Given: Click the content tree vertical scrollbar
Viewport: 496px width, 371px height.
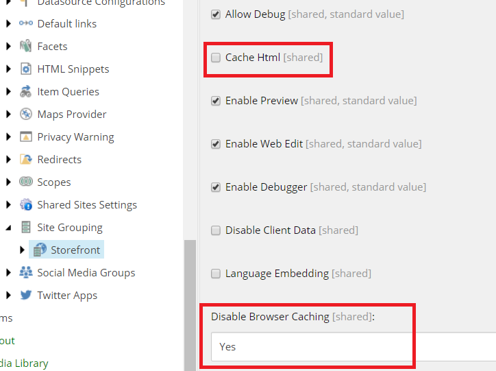Looking at the screenshot, I should 190,302.
